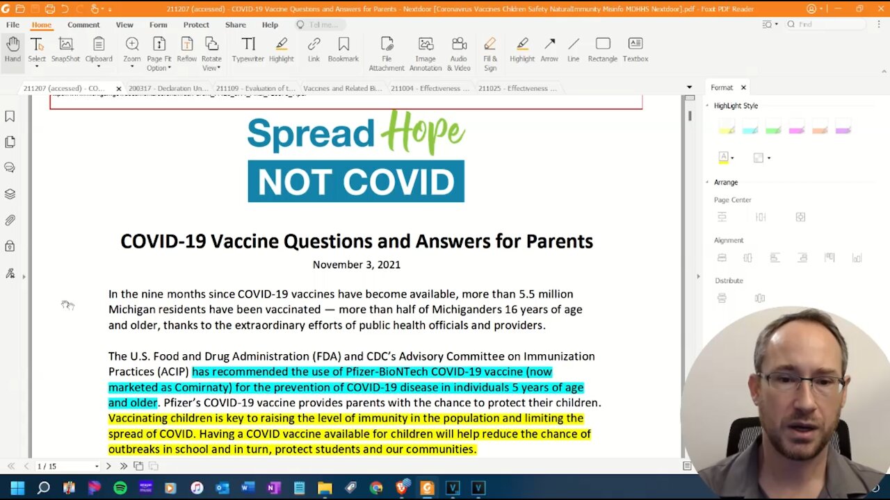This screenshot has height=500, width=890.
Task: Go to the next page arrow
Action: point(108,466)
